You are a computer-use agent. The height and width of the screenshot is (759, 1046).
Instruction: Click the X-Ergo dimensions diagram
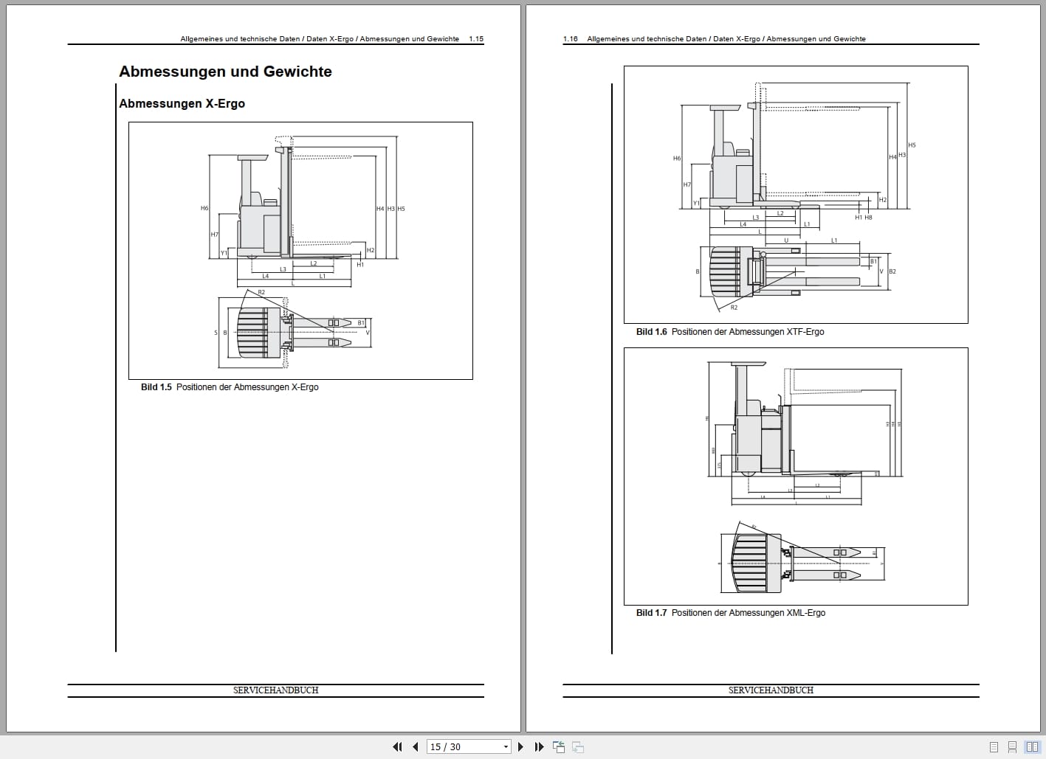pyautogui.click(x=301, y=251)
